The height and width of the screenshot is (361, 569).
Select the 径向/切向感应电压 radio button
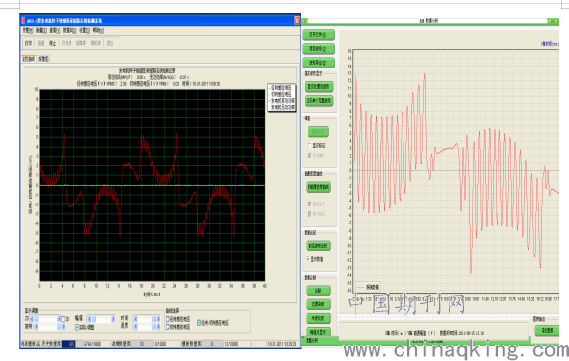[x=199, y=322]
